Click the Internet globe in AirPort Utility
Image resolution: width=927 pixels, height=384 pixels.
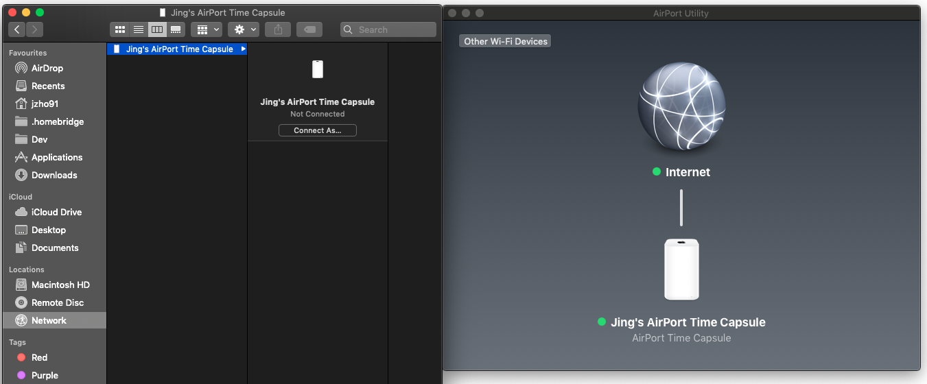(x=681, y=106)
